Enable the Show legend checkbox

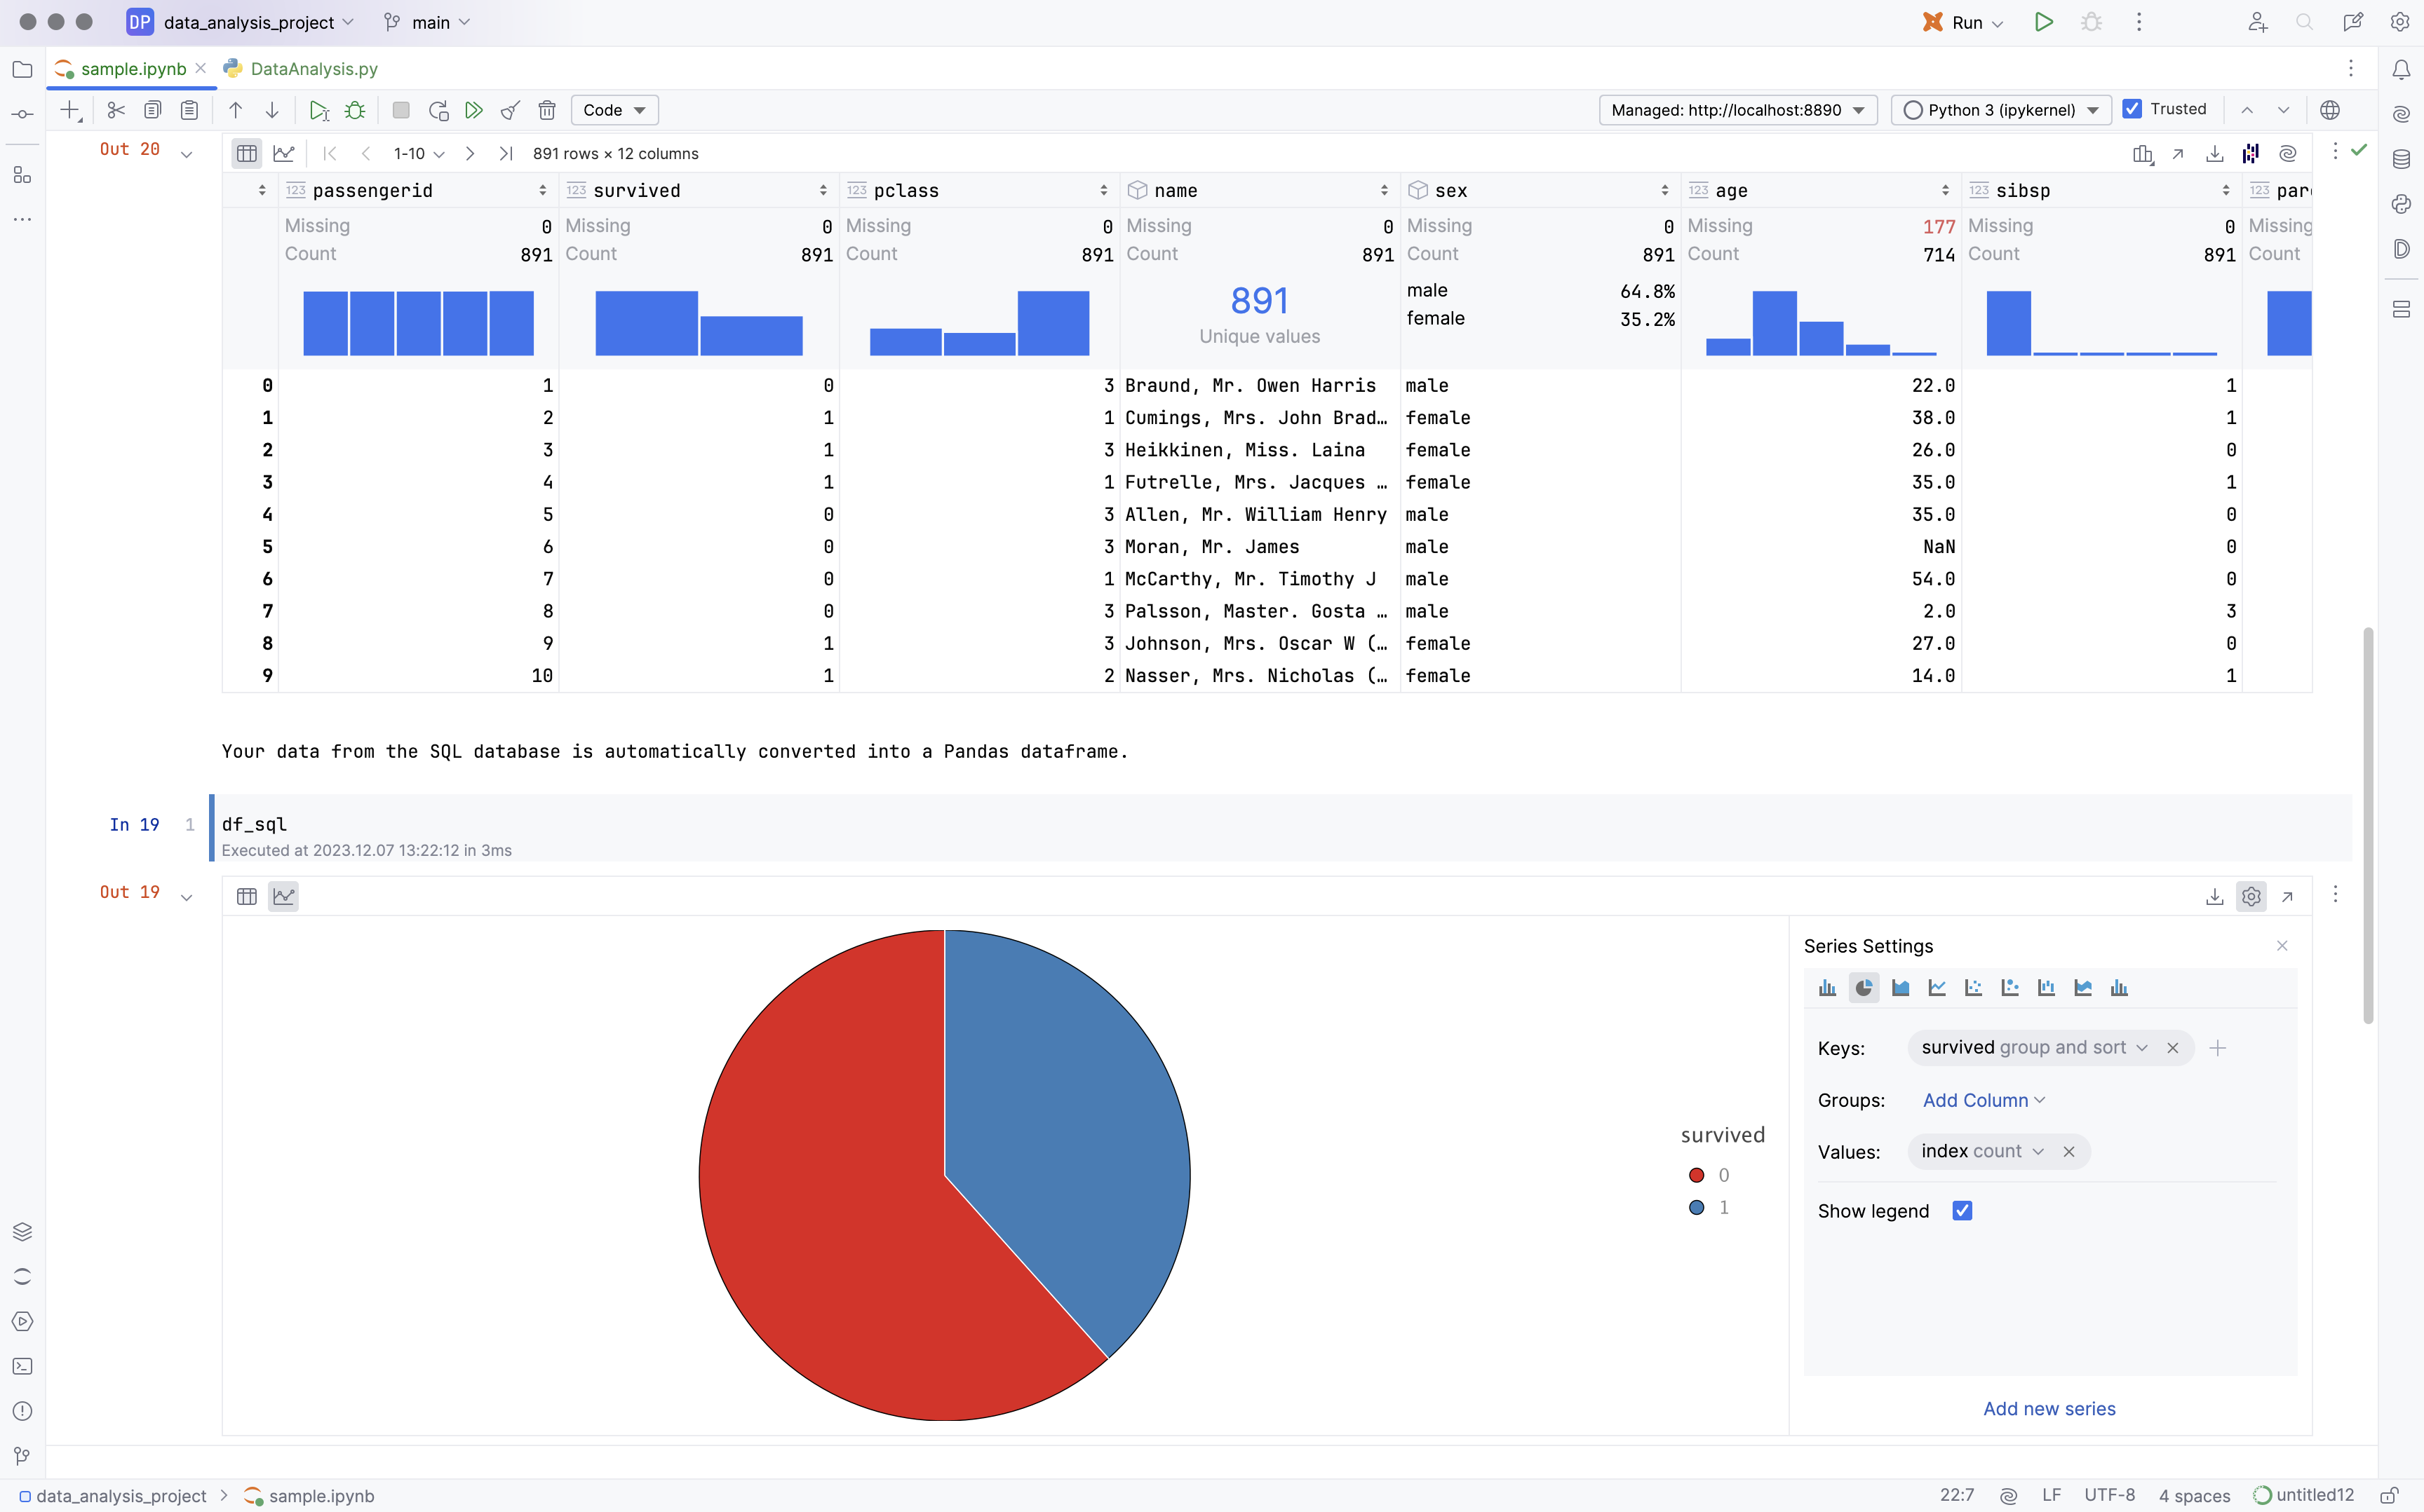coord(1962,1210)
